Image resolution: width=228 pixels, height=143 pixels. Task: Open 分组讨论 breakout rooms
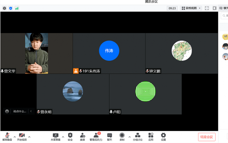point(138,137)
